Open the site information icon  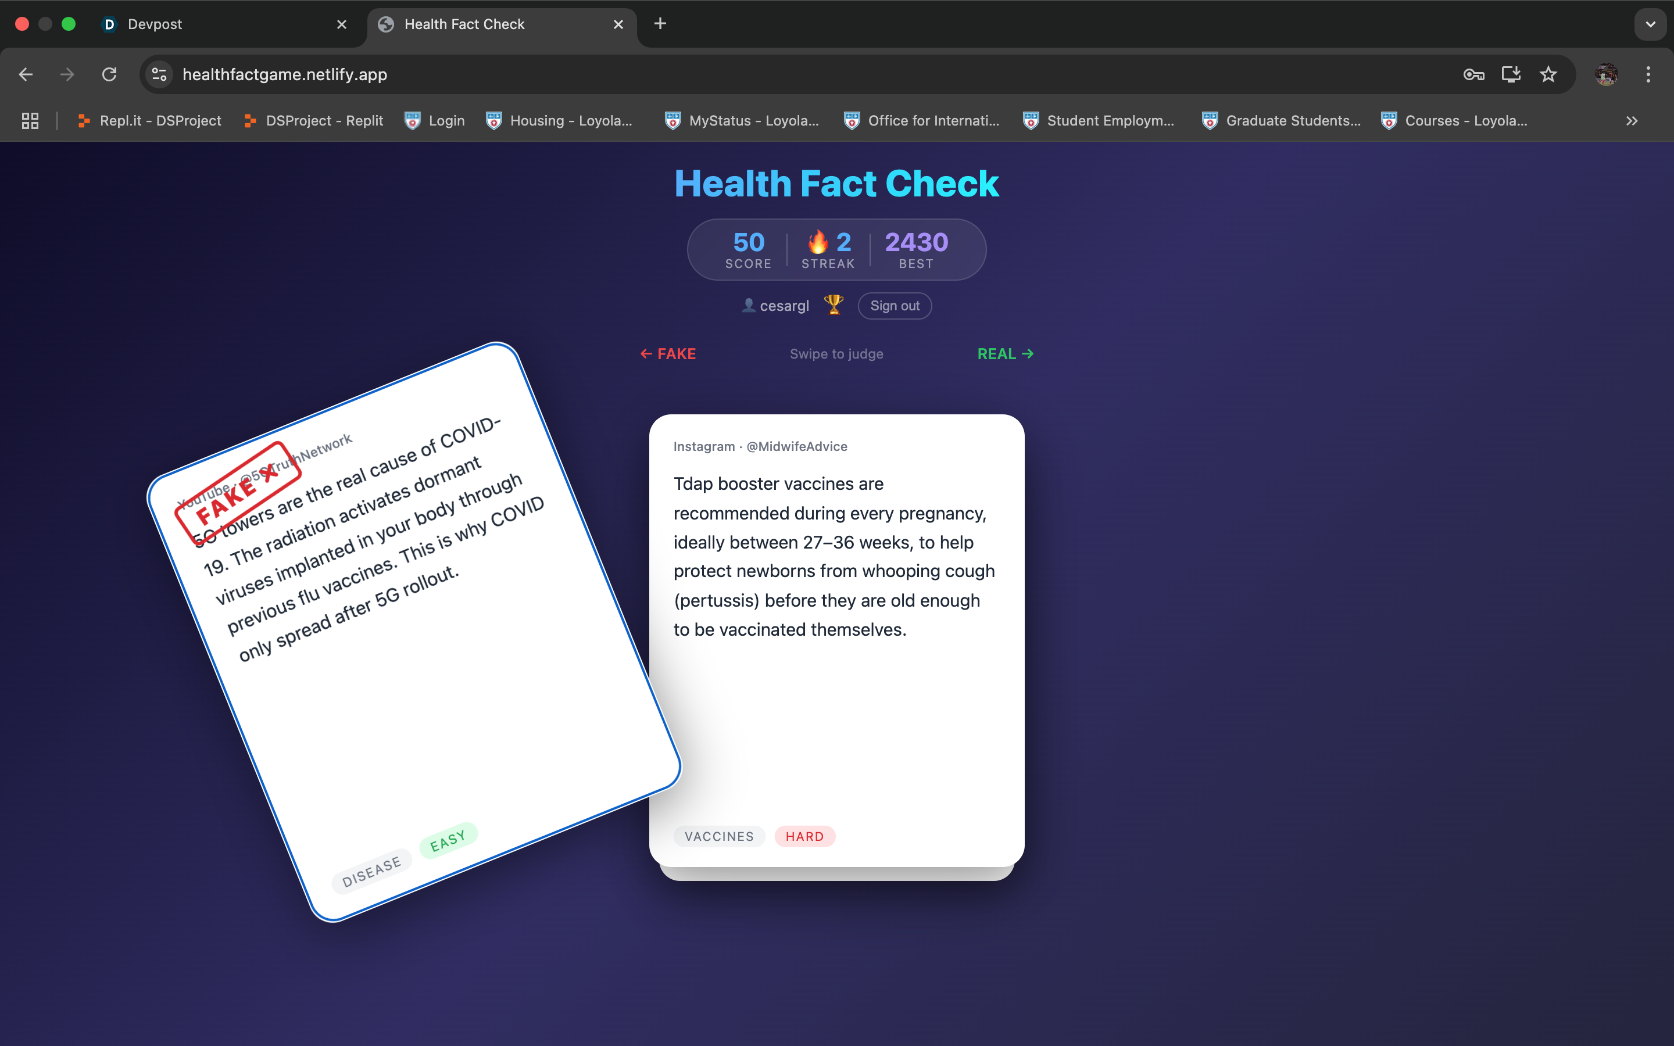point(160,75)
